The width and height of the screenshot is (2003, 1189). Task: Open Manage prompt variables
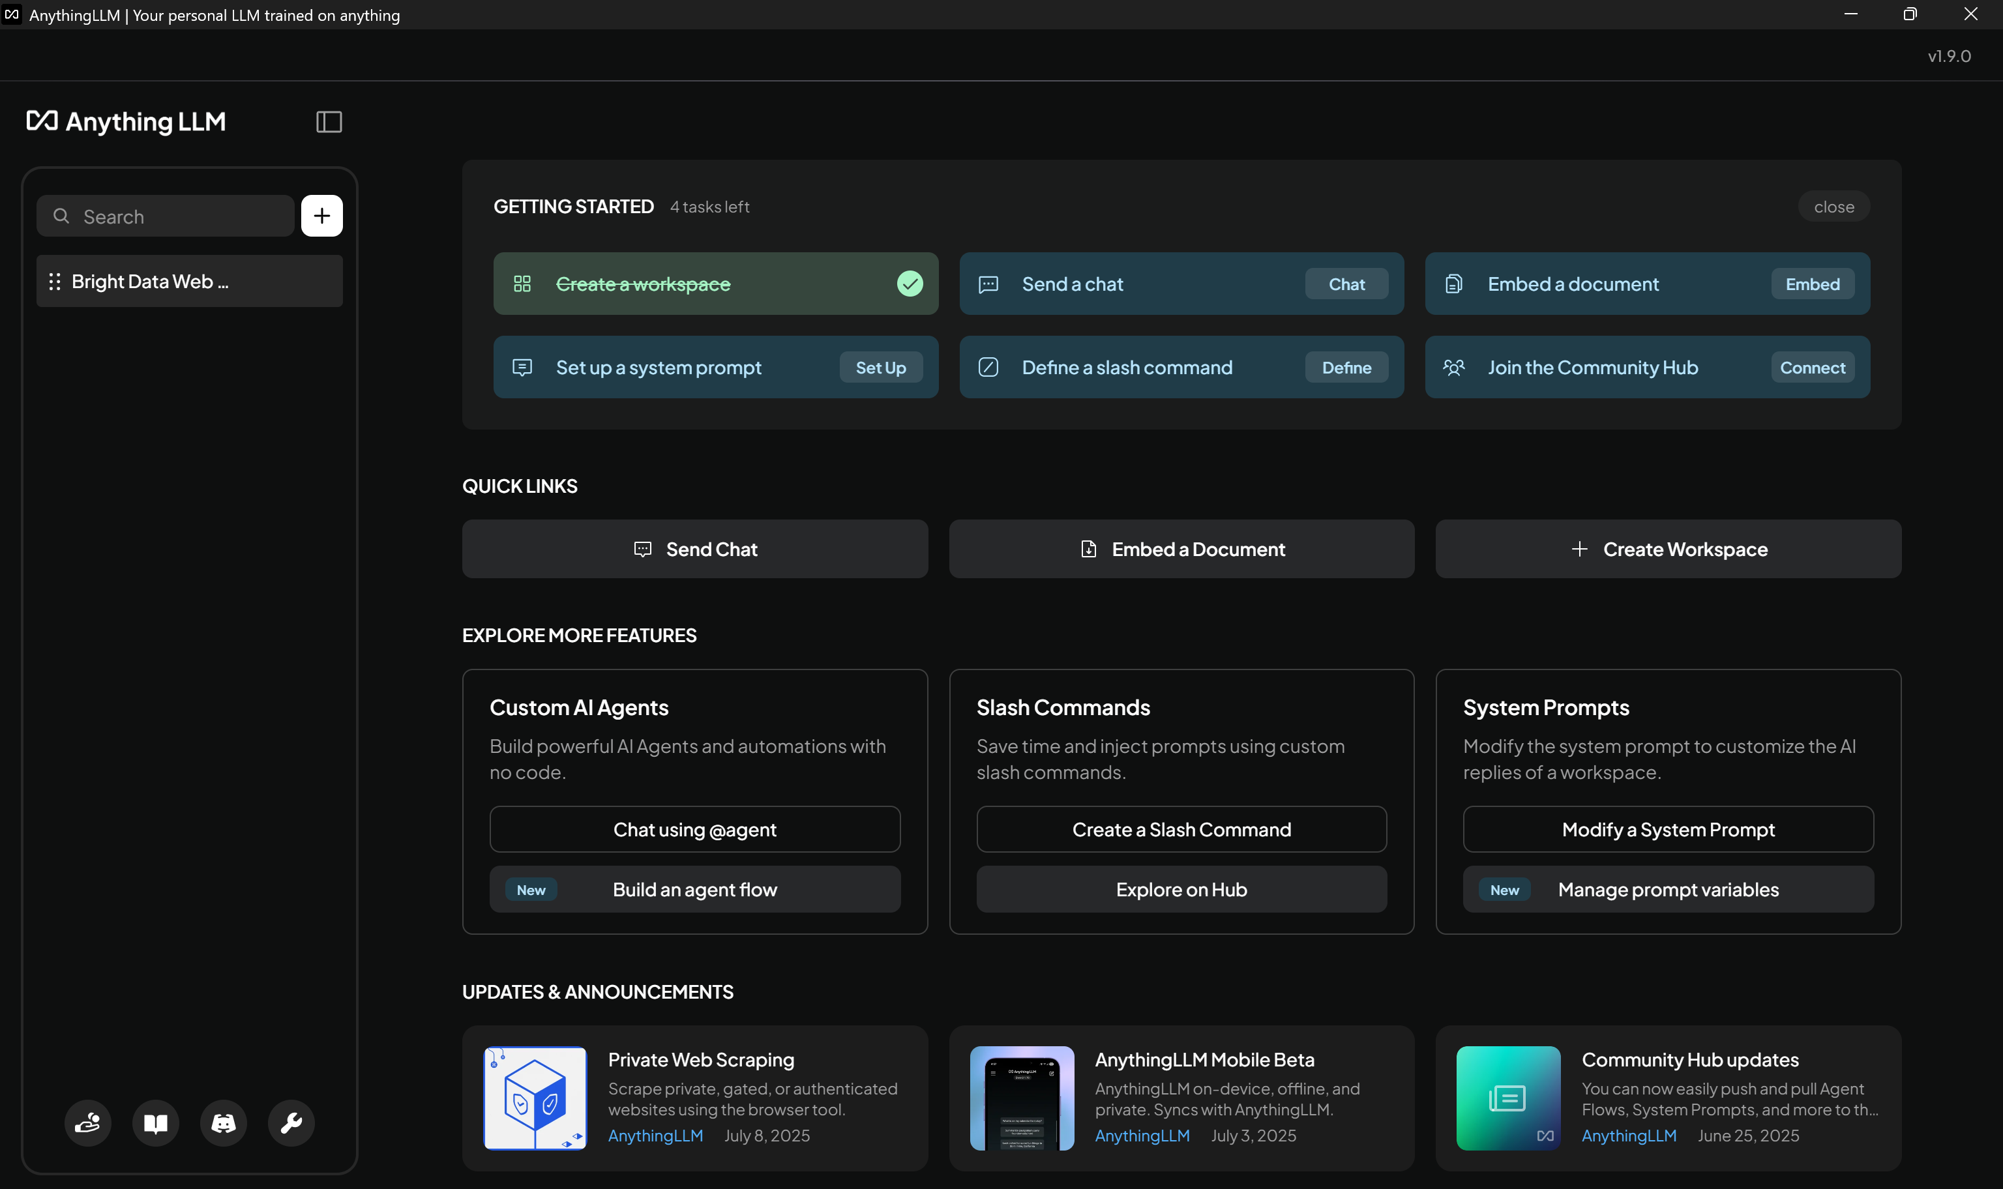click(x=1667, y=888)
